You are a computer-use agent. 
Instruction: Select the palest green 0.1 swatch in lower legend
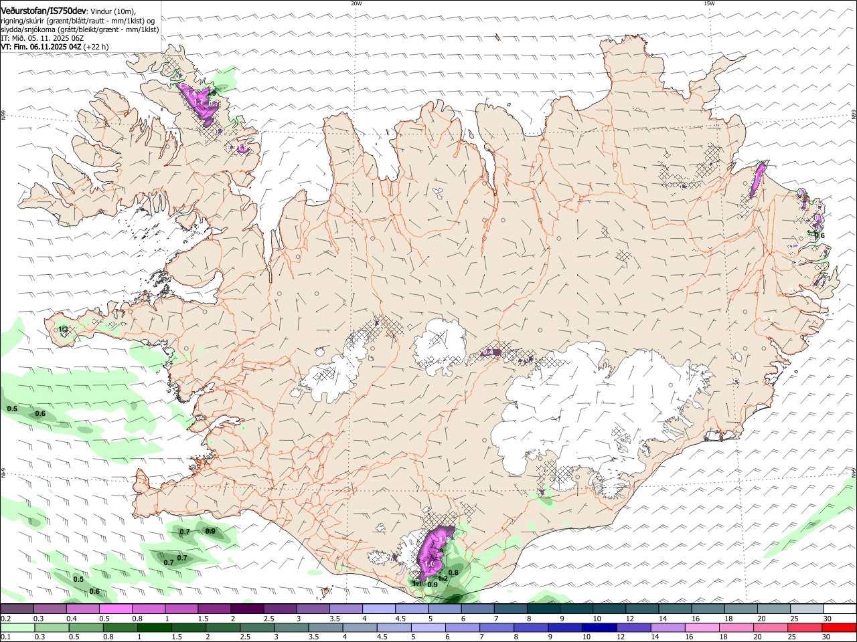coord(17,628)
